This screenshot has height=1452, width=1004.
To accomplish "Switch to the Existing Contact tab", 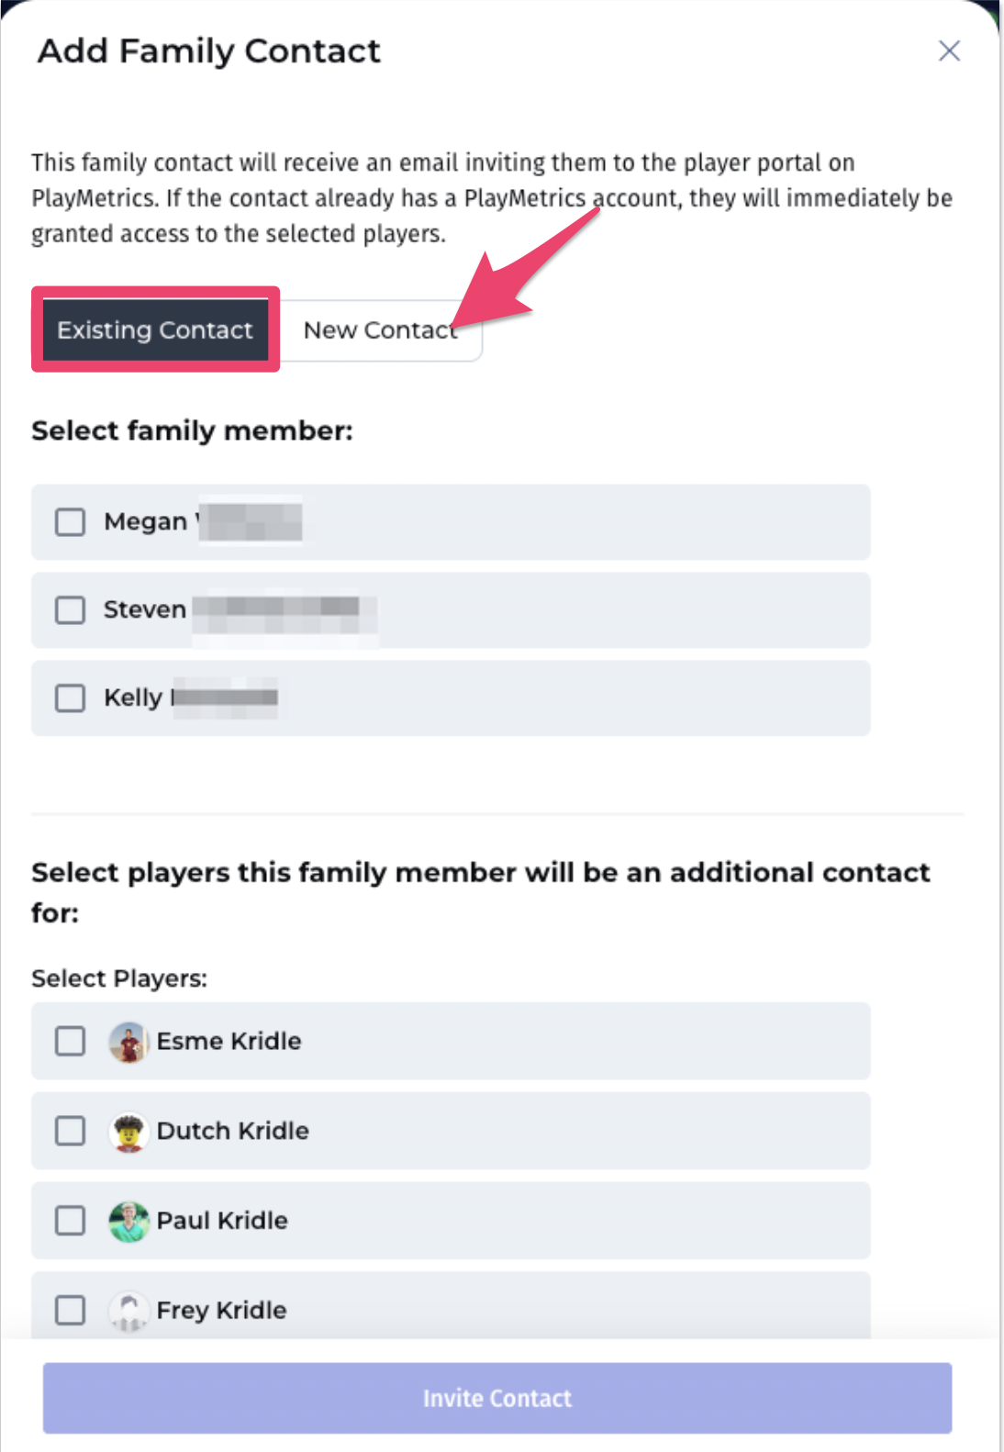I will pyautogui.click(x=154, y=330).
